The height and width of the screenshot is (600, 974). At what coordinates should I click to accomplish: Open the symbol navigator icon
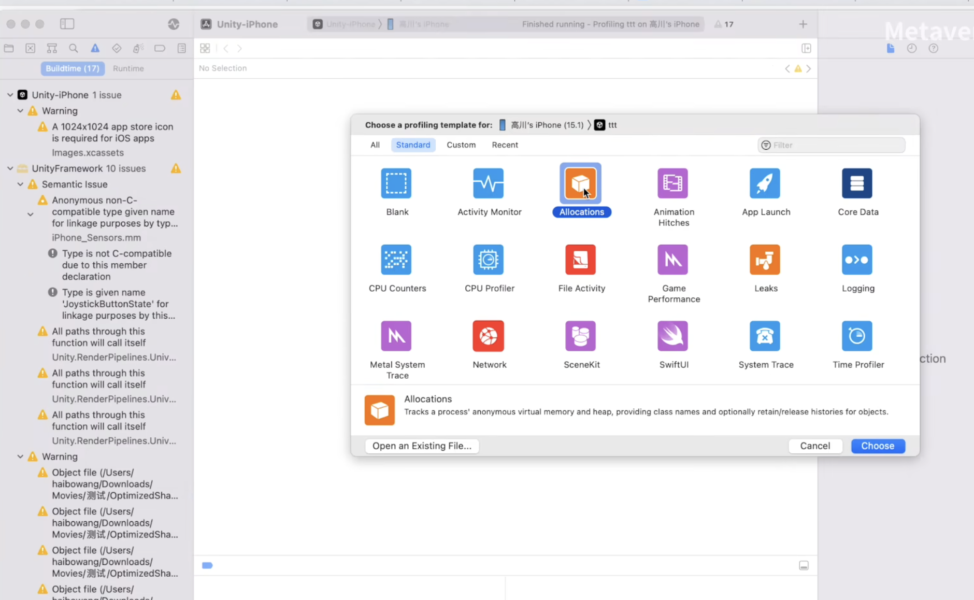[x=52, y=48]
